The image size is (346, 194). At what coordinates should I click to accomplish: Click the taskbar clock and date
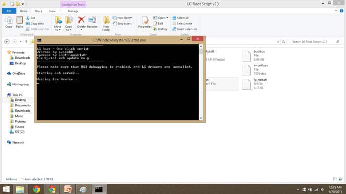pyautogui.click(x=335, y=189)
